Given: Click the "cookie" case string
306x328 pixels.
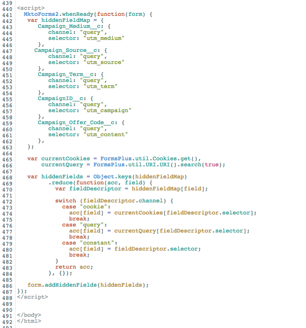Looking at the screenshot, I should click(93, 207).
